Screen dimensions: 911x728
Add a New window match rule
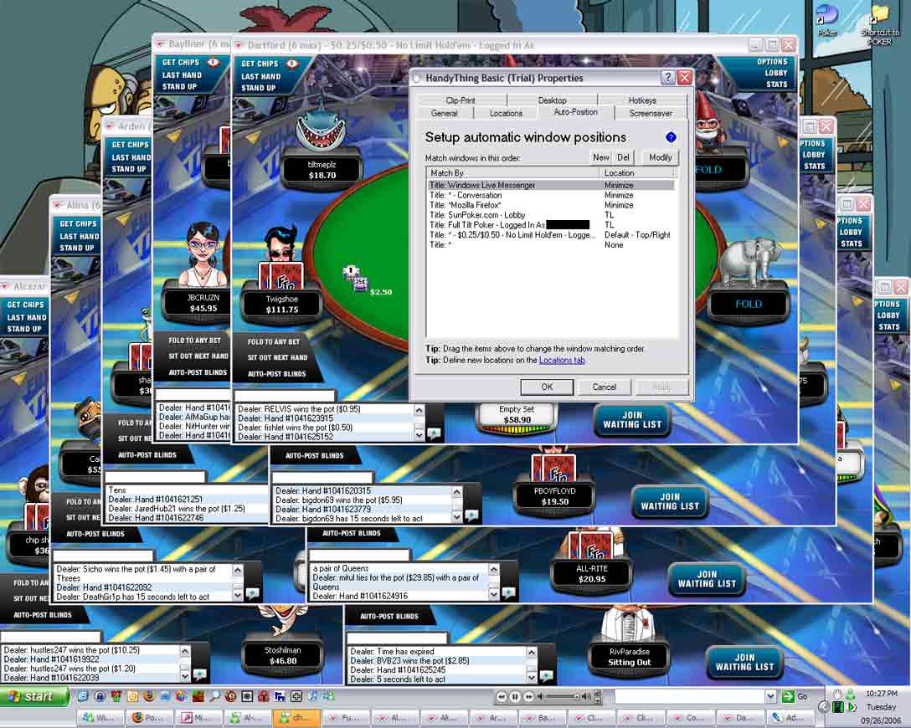pos(600,157)
